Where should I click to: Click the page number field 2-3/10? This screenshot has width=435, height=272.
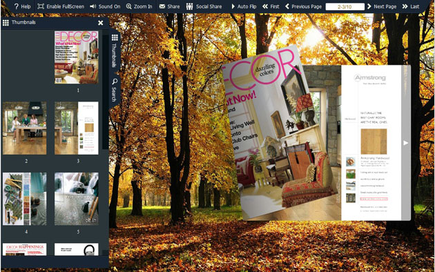click(345, 7)
